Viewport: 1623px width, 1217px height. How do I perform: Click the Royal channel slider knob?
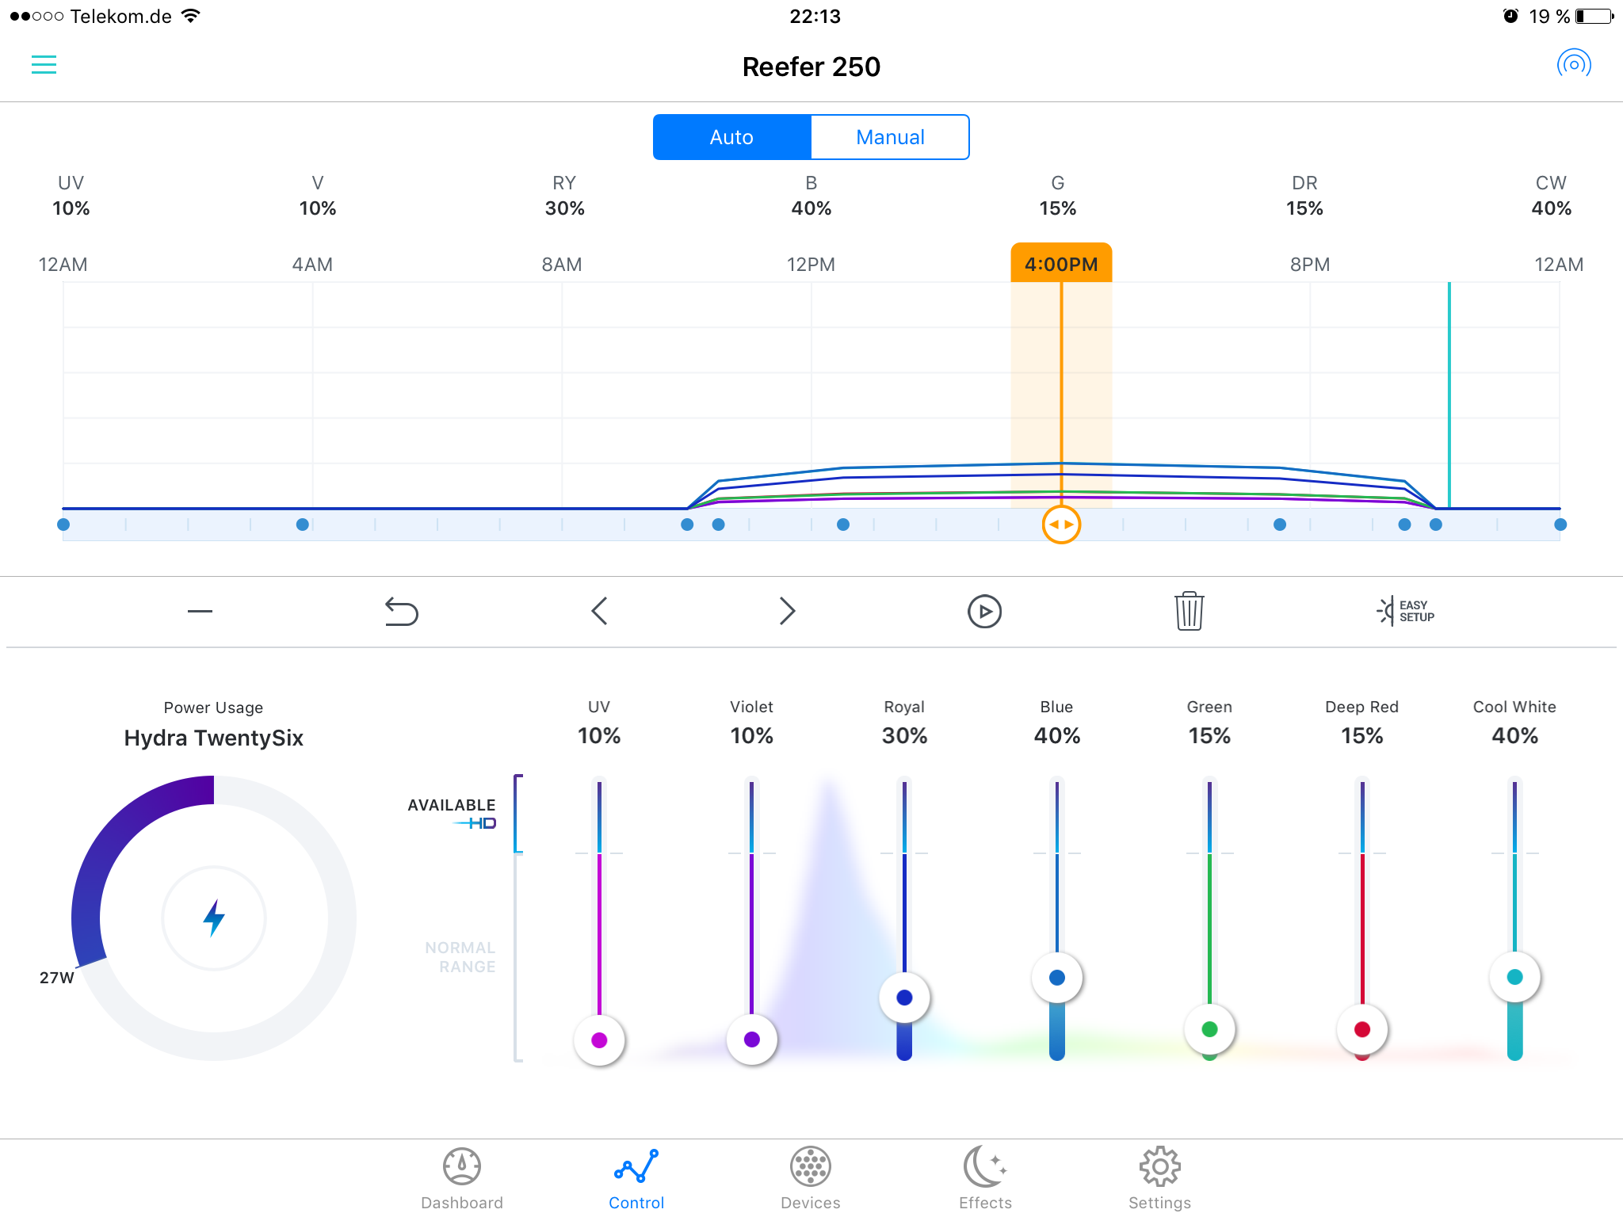pos(904,998)
